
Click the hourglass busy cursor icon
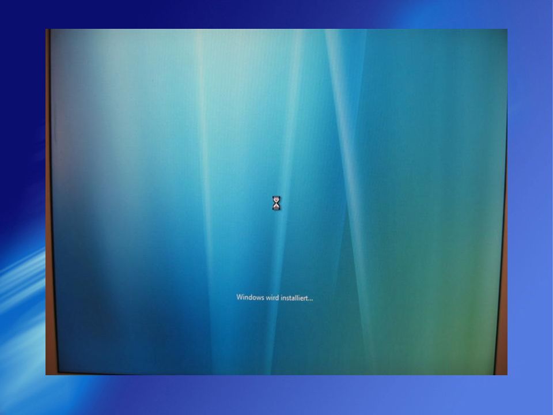coord(276,203)
